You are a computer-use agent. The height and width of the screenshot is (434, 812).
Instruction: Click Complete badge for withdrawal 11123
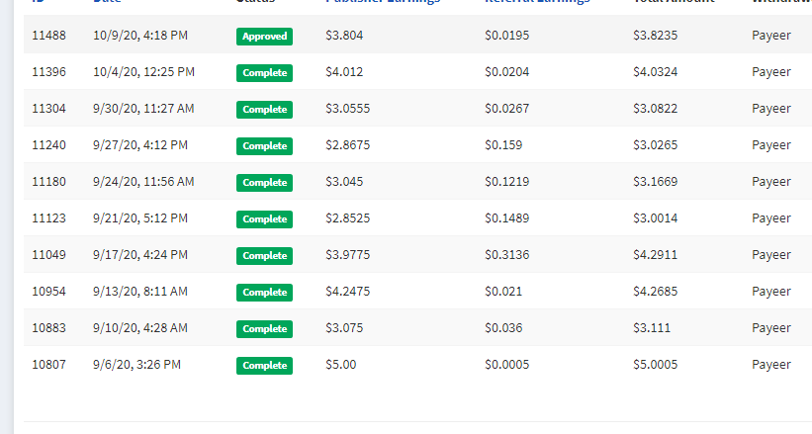pos(264,219)
